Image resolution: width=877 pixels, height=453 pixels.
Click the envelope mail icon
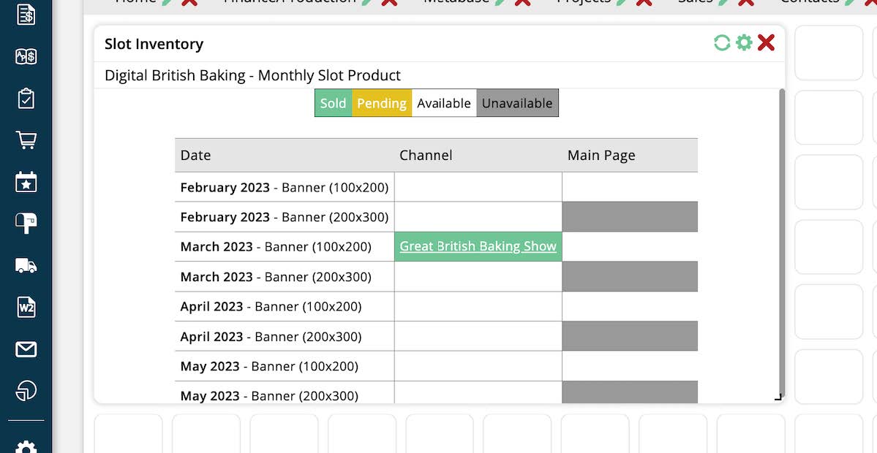26,350
